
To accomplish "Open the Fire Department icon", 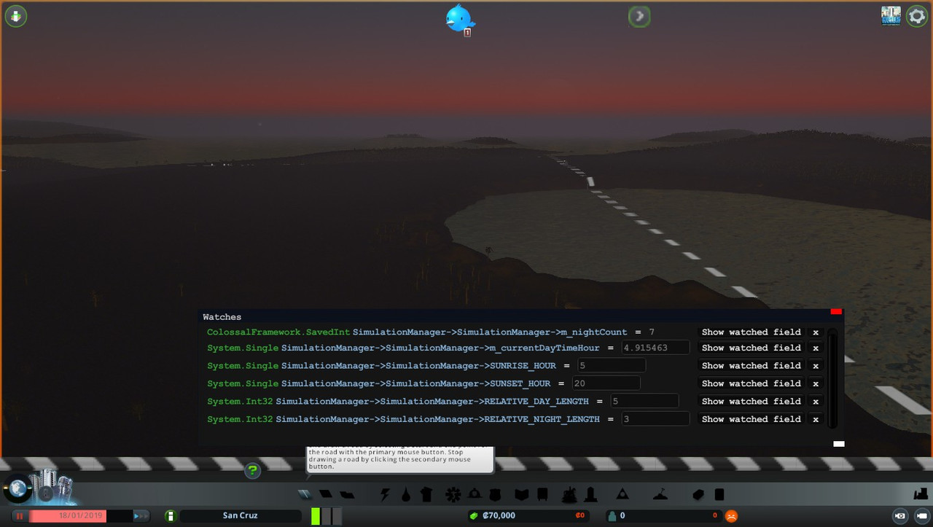I will pyautogui.click(x=475, y=495).
